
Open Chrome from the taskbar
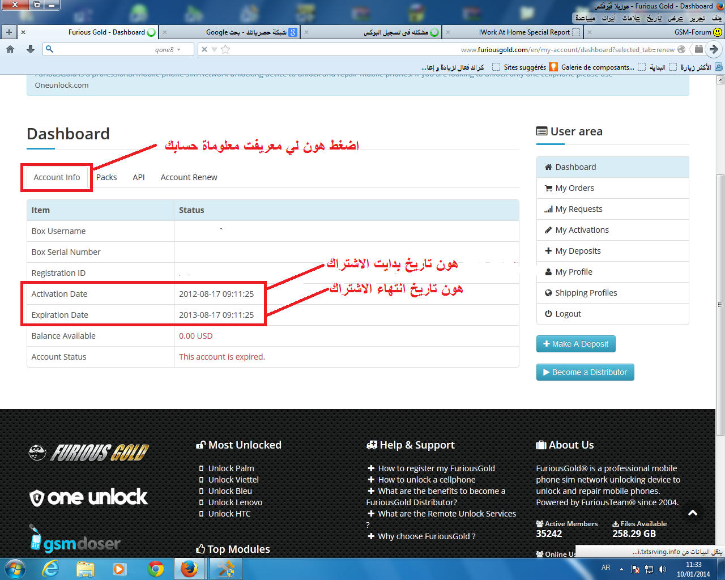point(156,569)
